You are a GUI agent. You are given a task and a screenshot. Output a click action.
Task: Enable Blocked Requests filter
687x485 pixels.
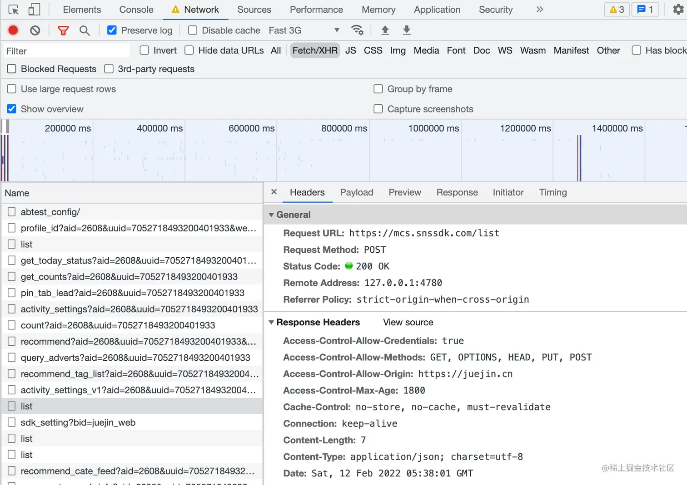click(12, 69)
